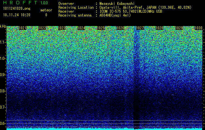205x130 pixels.
Task: Click the version number 1.0.0
Action: pyautogui.click(x=44, y=3)
